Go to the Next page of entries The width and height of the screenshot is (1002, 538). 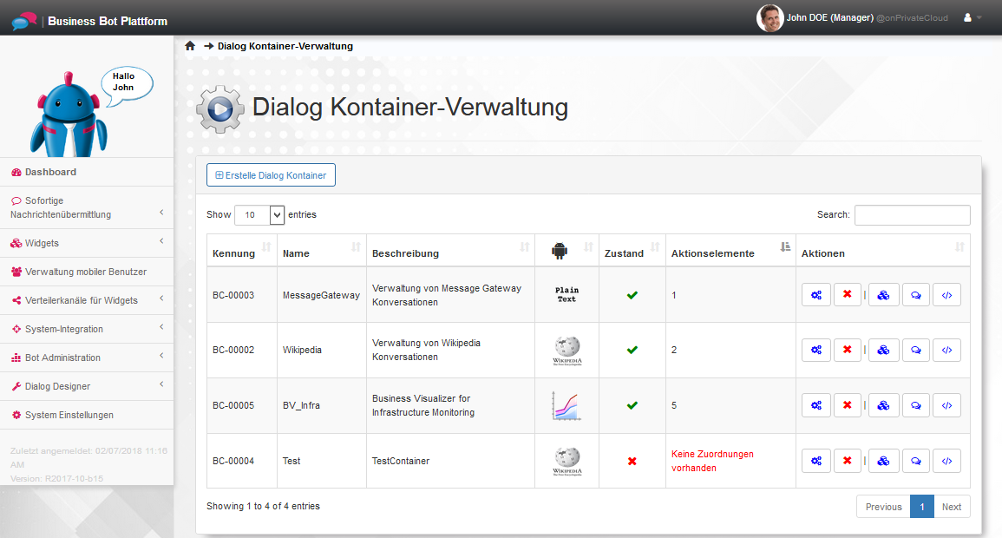pyautogui.click(x=952, y=507)
